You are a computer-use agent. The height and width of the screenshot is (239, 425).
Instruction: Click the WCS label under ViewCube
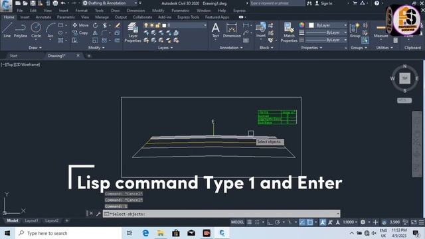404,100
